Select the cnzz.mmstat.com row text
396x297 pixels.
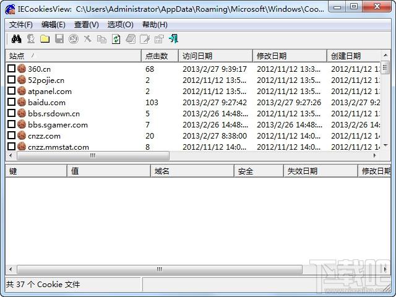[58, 147]
